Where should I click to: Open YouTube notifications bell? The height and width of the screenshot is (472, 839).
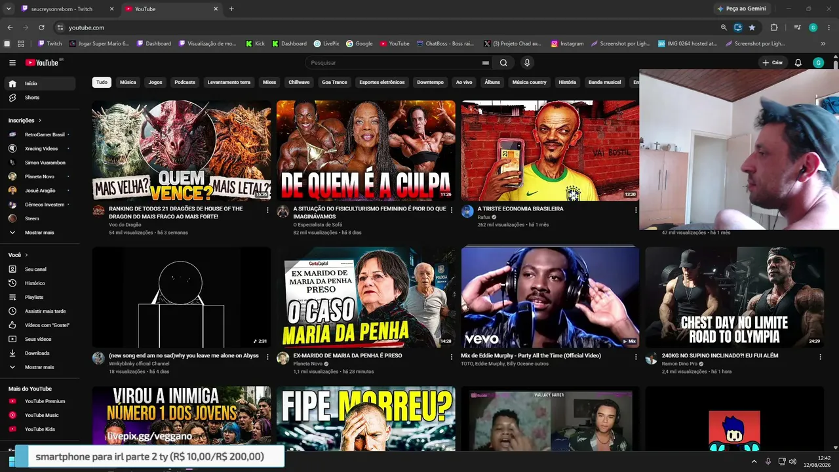tap(798, 63)
